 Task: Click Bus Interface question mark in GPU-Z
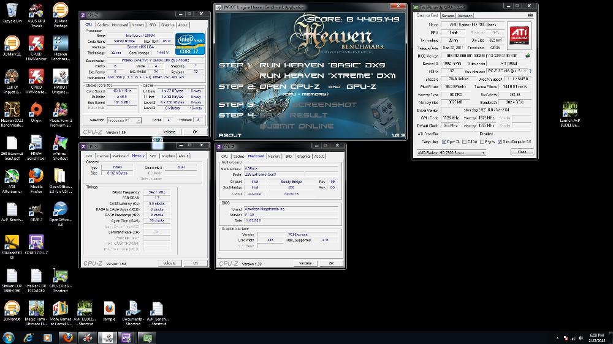click(530, 71)
